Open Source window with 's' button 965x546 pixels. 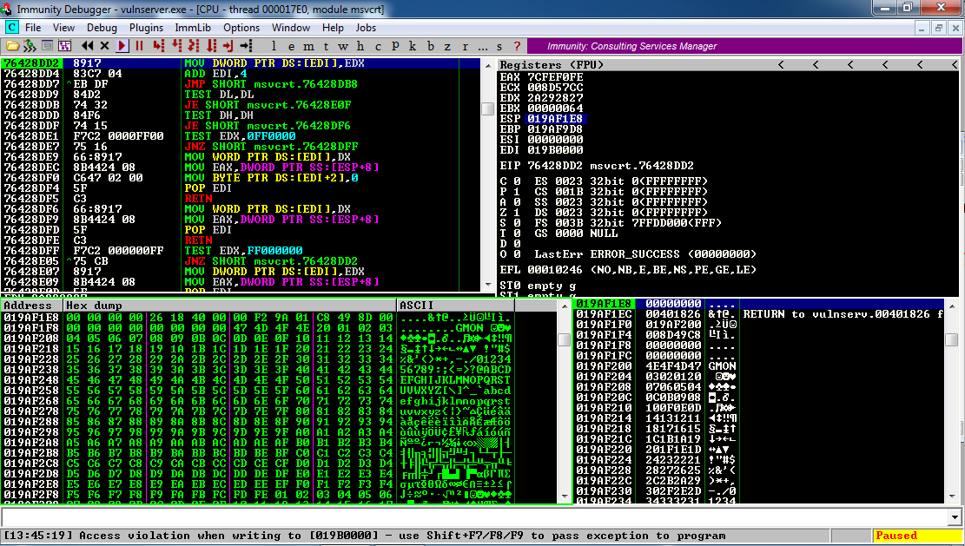point(499,46)
